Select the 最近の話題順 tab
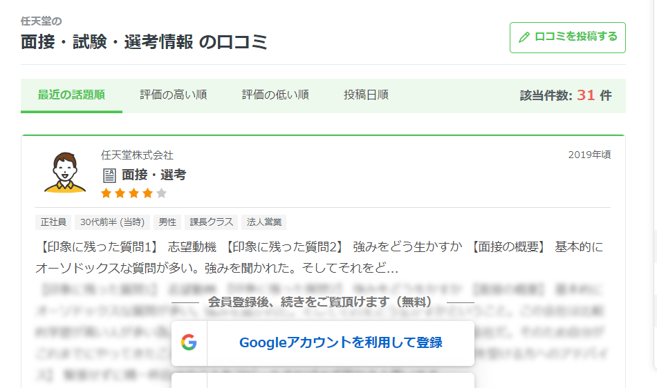 point(71,95)
